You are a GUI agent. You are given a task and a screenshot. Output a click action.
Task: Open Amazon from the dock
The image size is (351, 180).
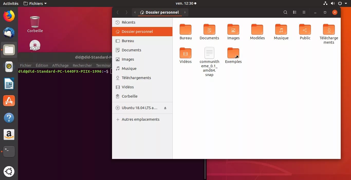9,135
